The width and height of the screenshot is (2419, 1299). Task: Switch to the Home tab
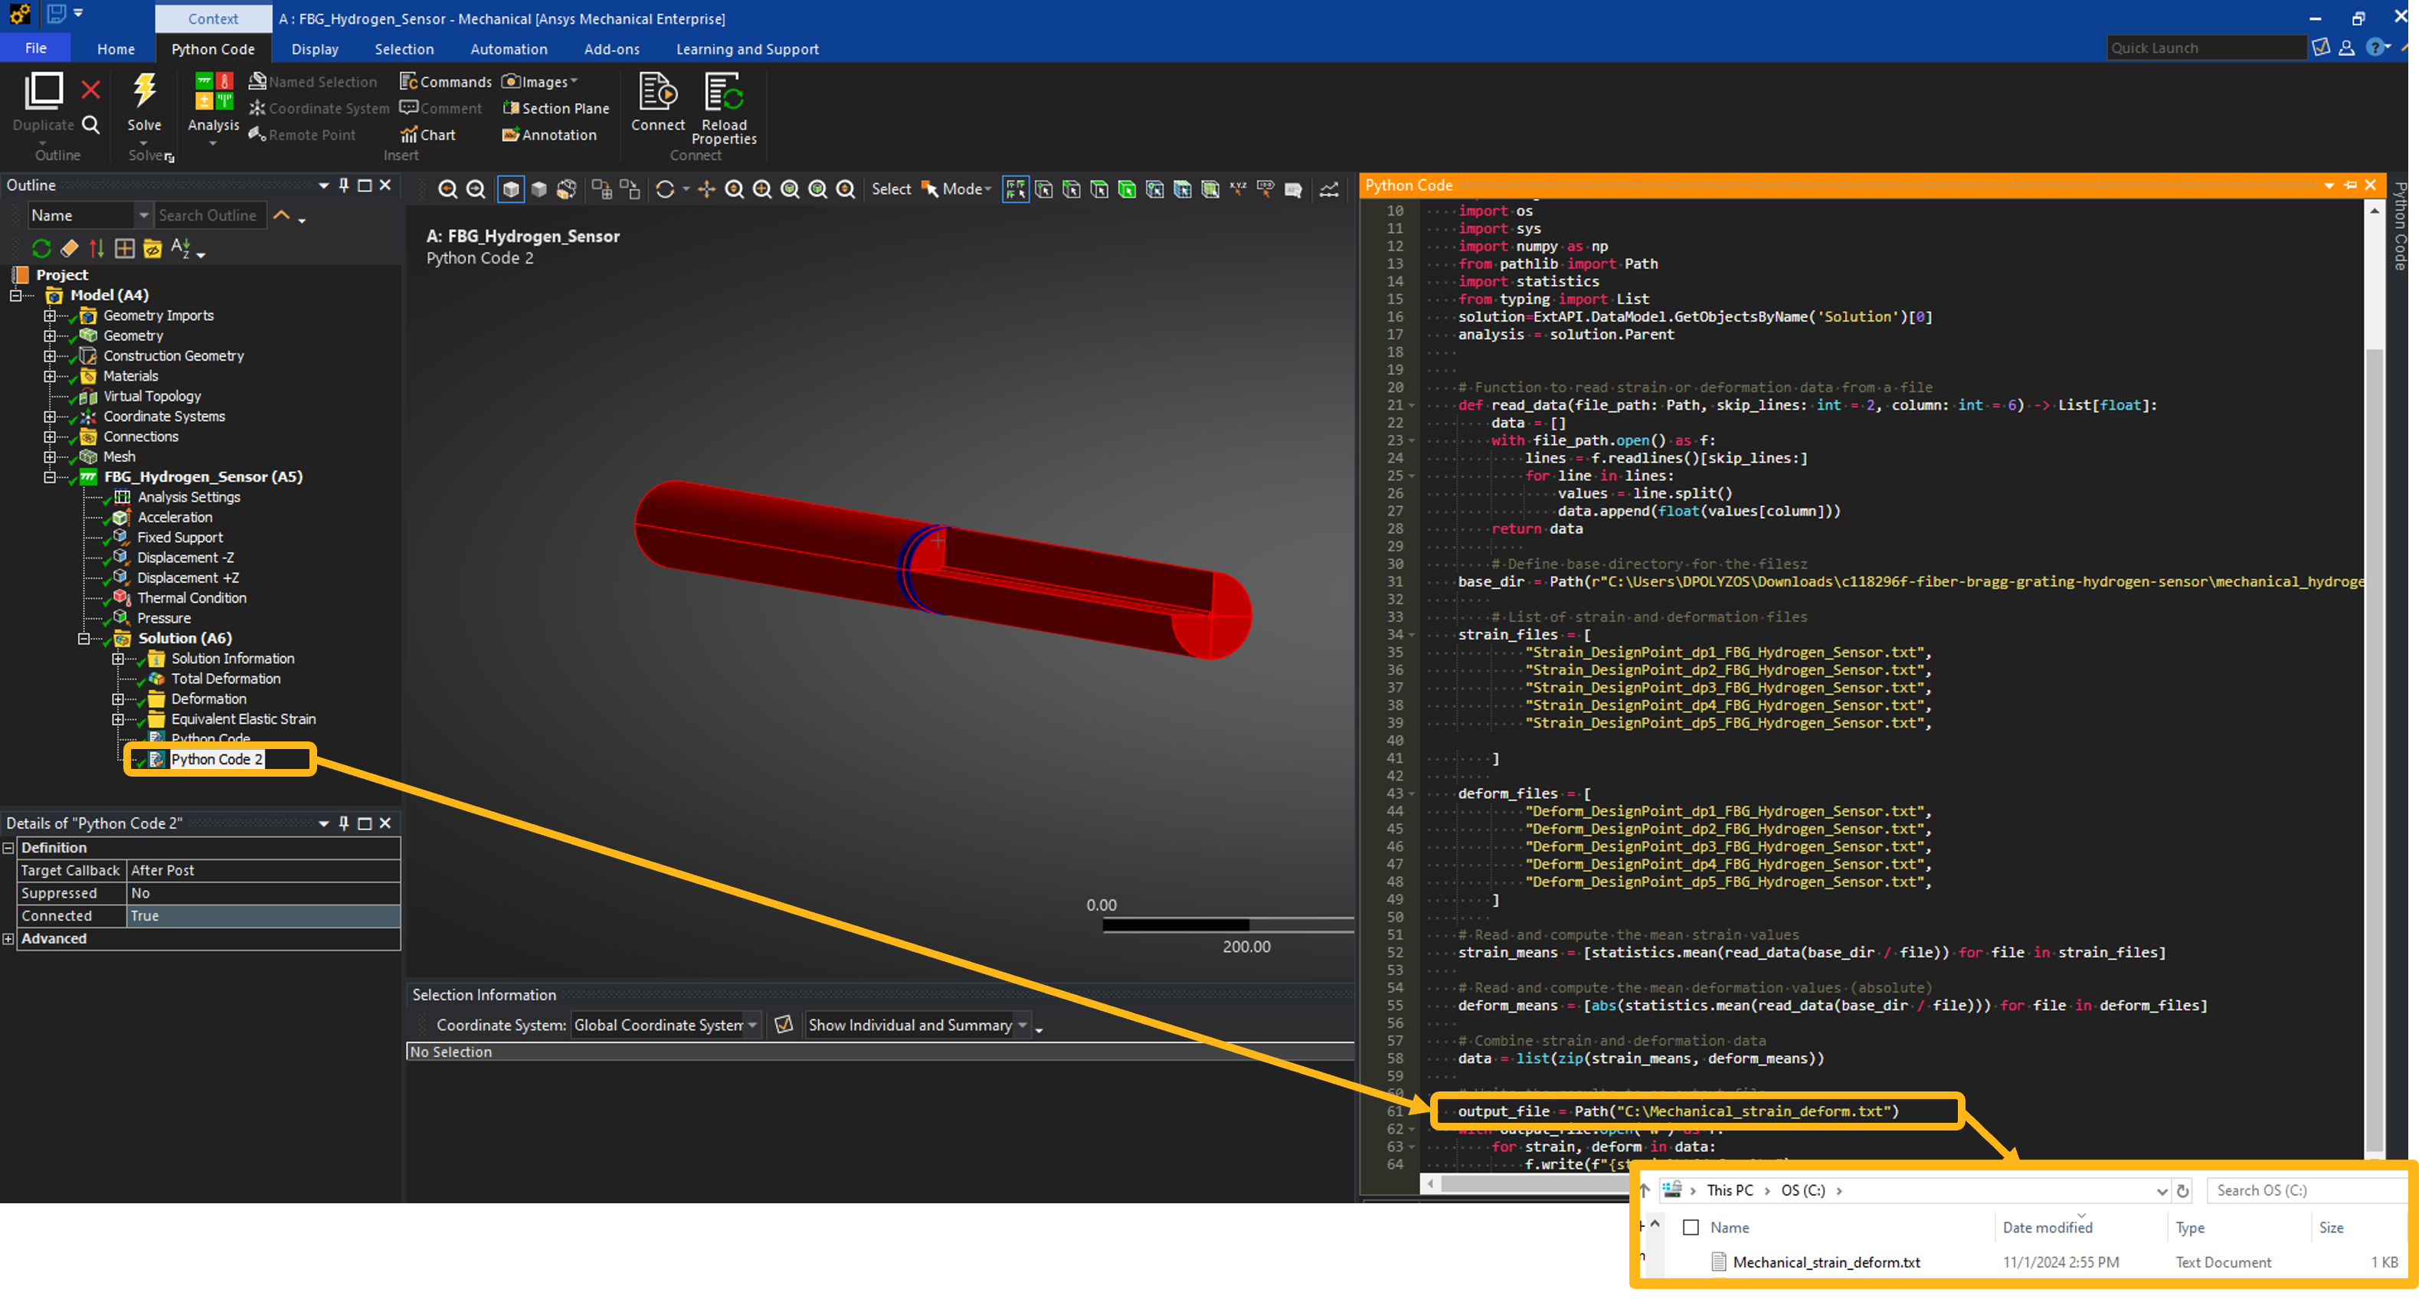(116, 49)
